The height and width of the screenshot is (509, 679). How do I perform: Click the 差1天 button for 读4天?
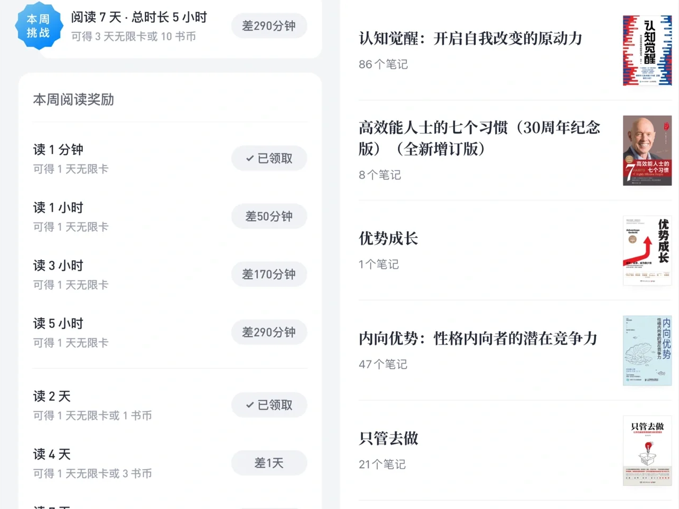tap(269, 462)
